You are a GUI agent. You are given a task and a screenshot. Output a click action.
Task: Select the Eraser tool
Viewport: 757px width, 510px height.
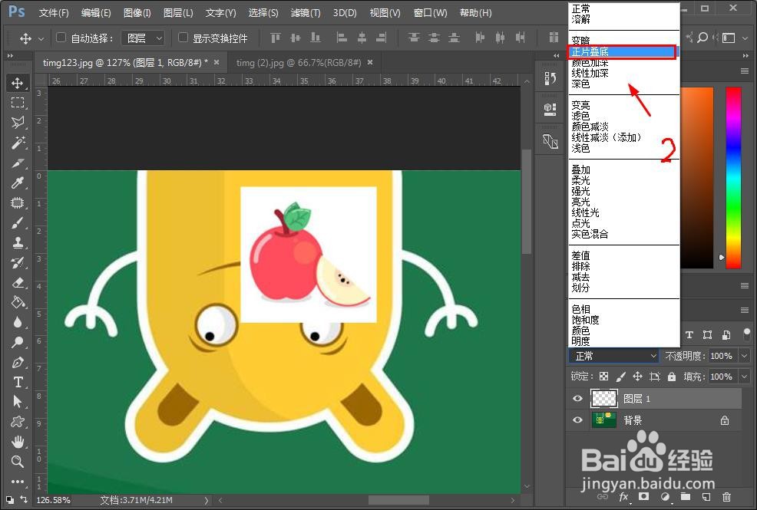(18, 282)
